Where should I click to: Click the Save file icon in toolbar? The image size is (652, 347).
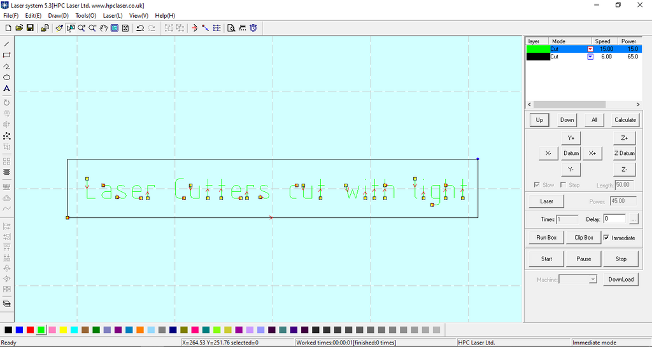tap(30, 28)
